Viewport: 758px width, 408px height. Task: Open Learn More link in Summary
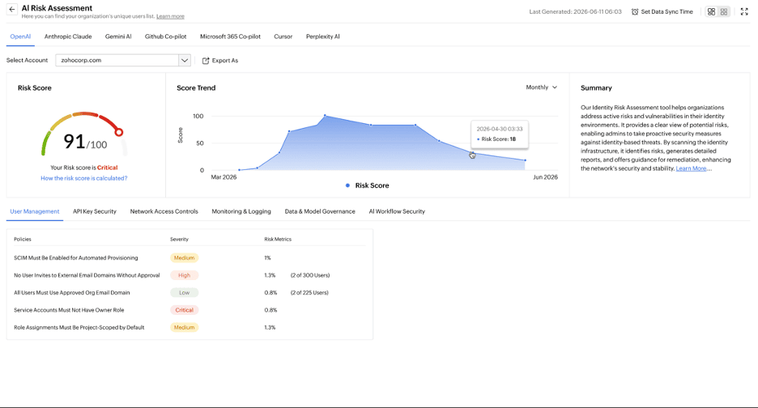tap(692, 168)
